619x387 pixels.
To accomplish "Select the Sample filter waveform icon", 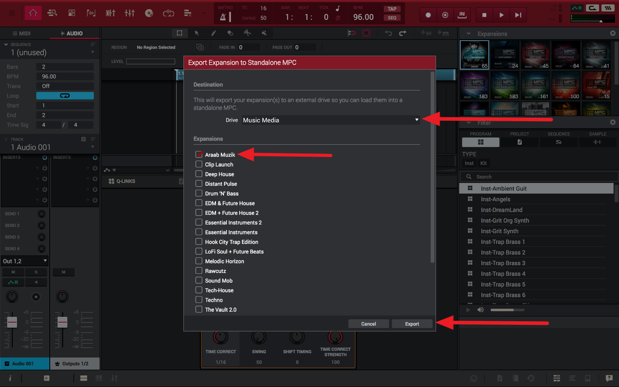I will pos(597,142).
